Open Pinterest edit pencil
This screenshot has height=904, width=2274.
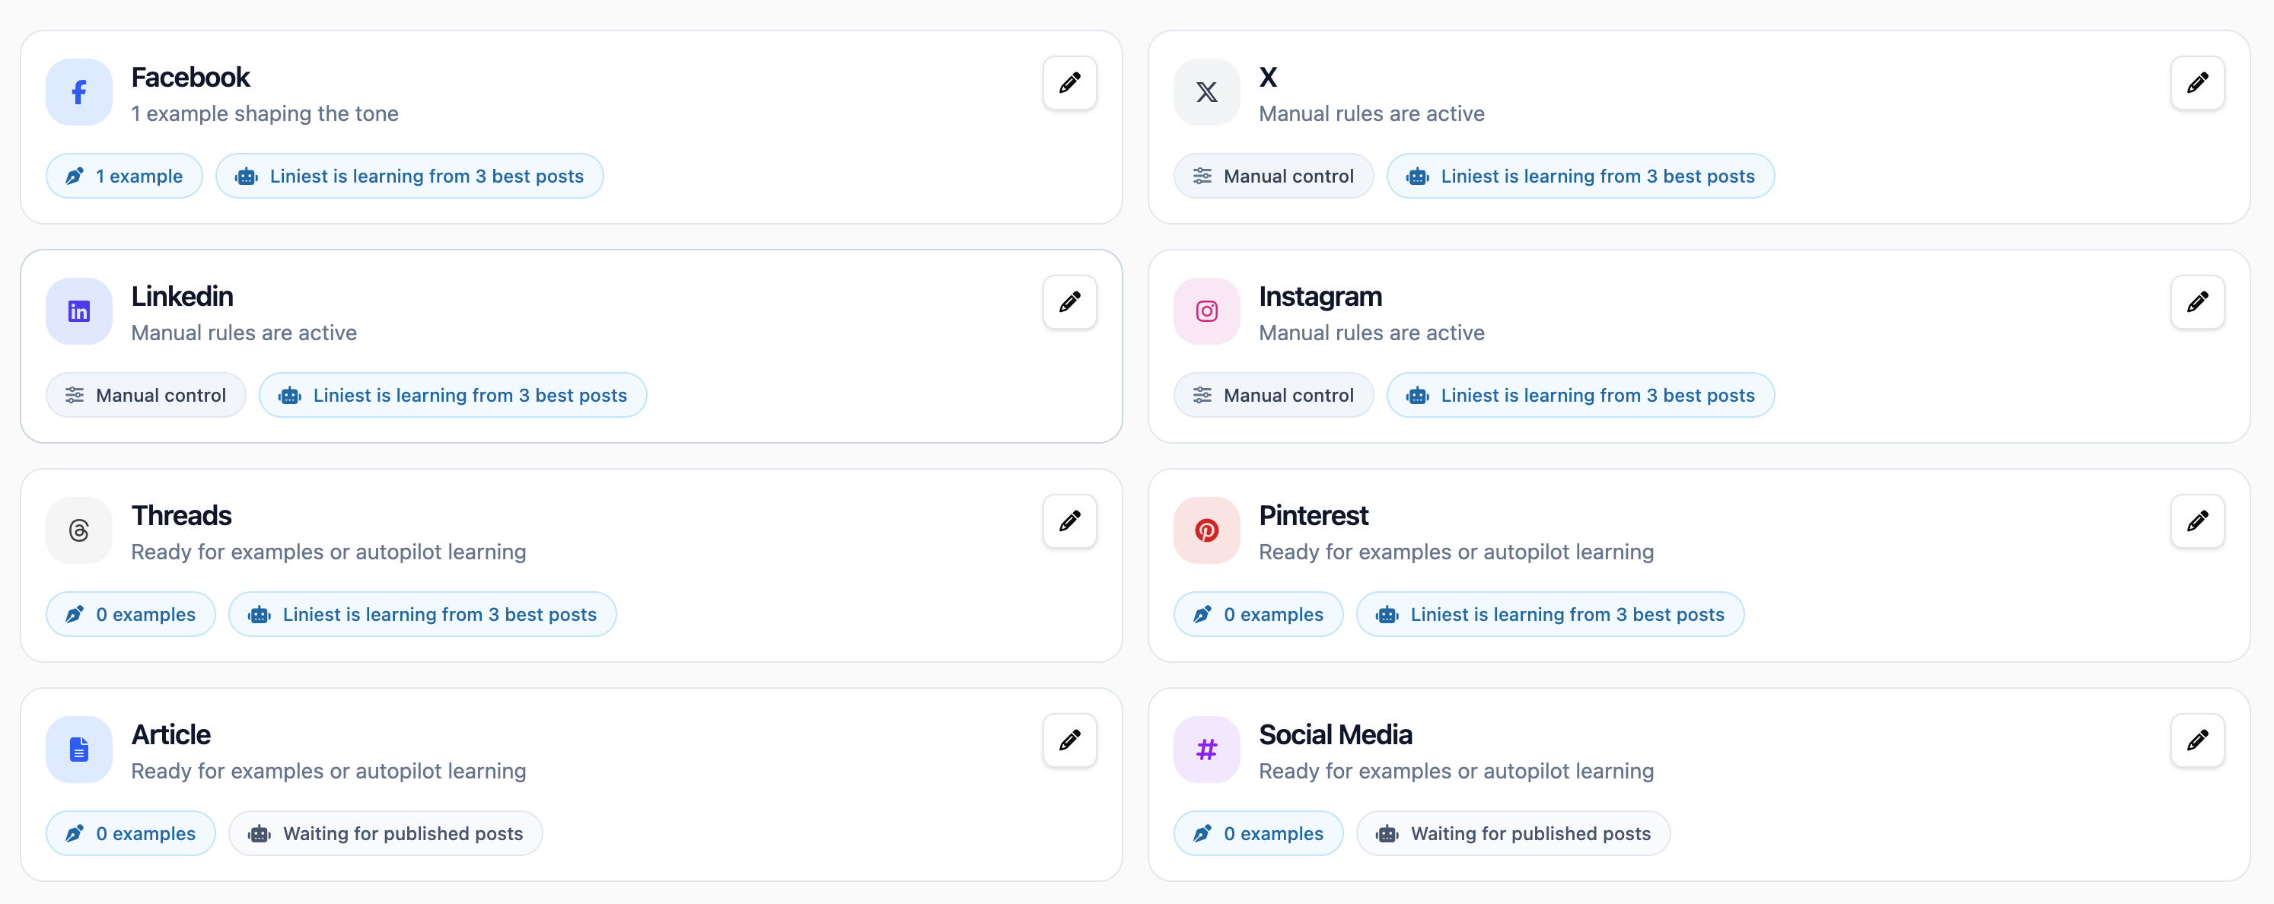[x=2196, y=520]
